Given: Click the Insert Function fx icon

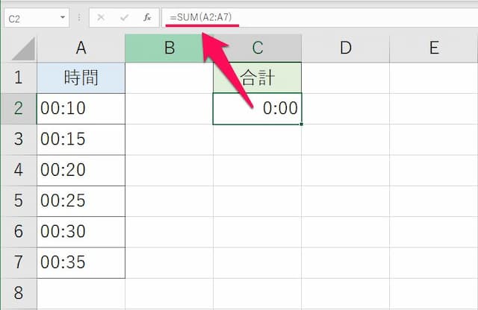Looking at the screenshot, I should (147, 17).
